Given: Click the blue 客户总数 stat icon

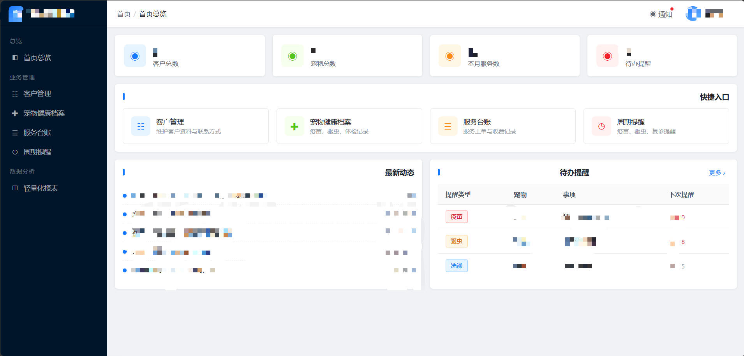Looking at the screenshot, I should tap(135, 56).
